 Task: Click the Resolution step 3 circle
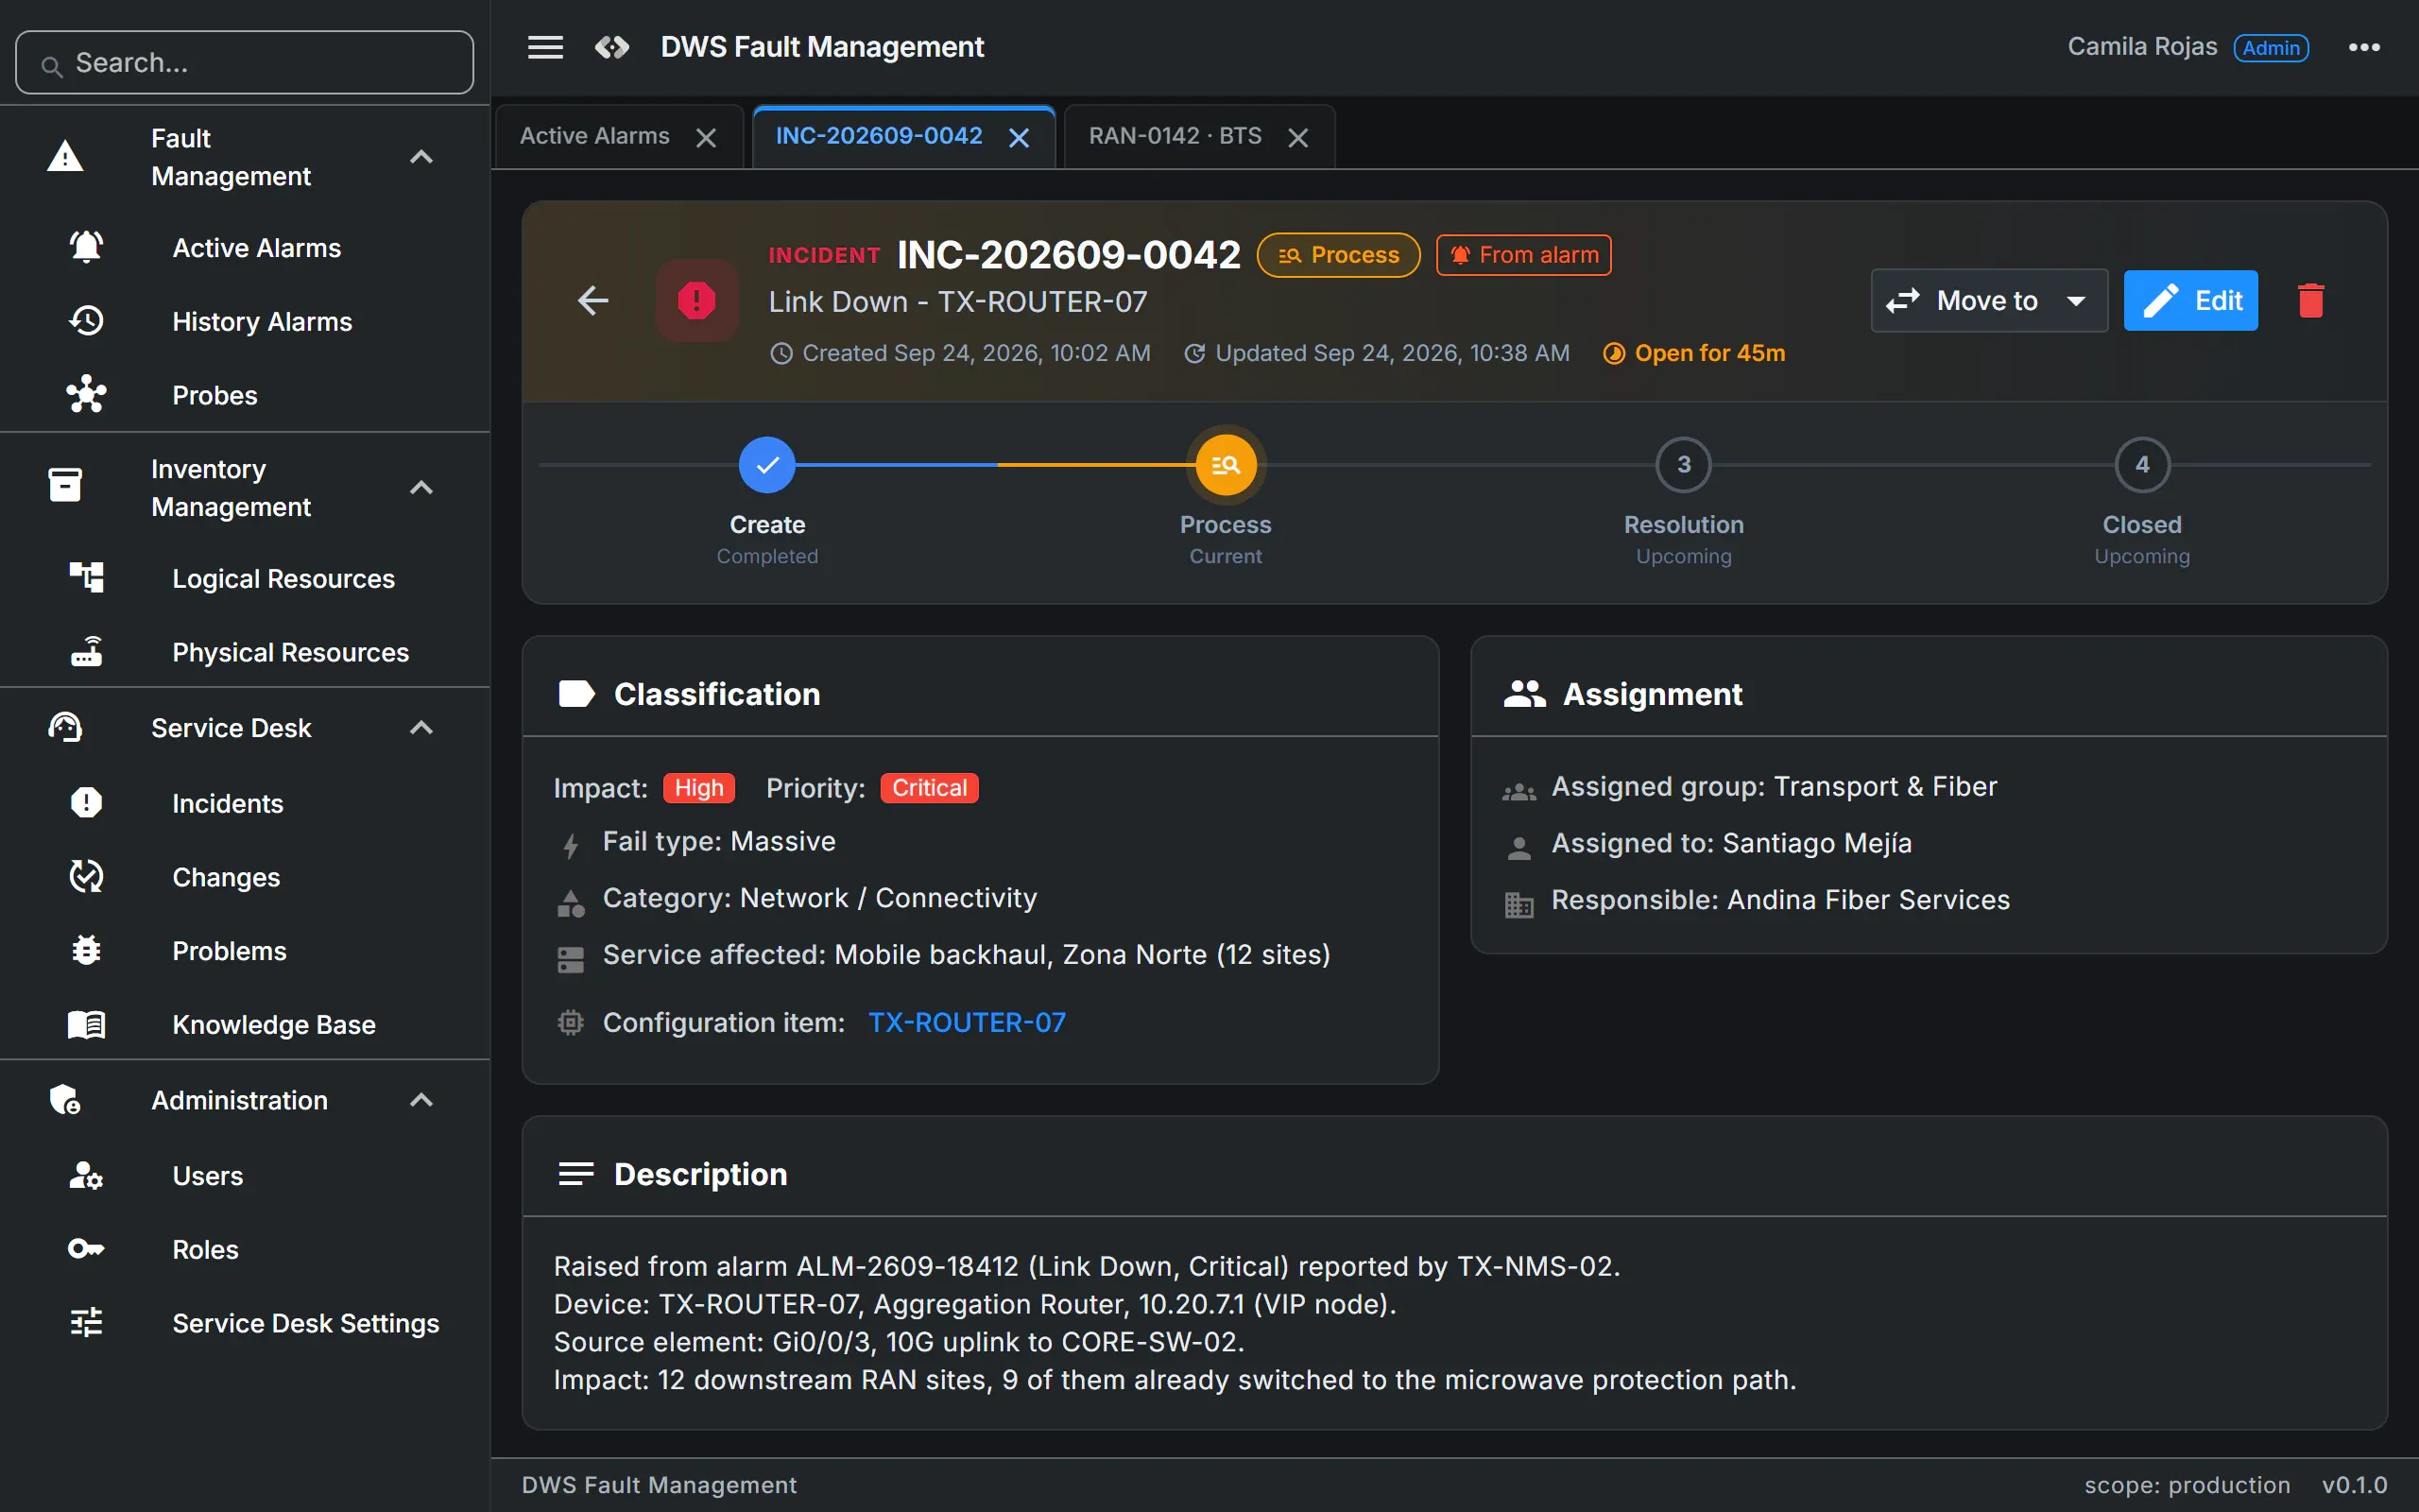pos(1683,464)
